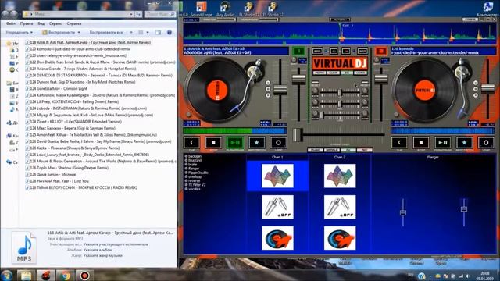
Task: Open the Правка menu
Action: [x=27, y=23]
